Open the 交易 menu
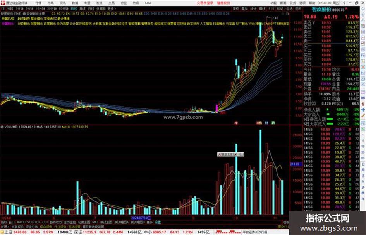Image resolution: width=366 pixels, height=235 pixels. tap(111, 3)
